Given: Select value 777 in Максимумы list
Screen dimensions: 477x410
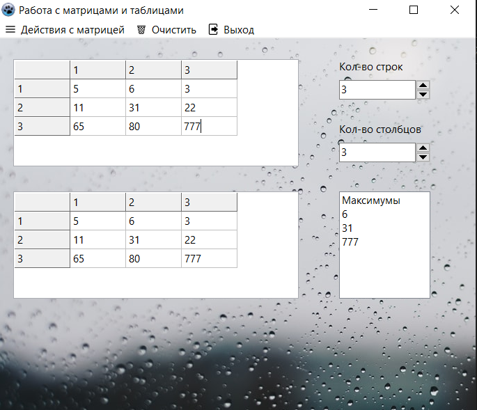Looking at the screenshot, I should 350,242.
